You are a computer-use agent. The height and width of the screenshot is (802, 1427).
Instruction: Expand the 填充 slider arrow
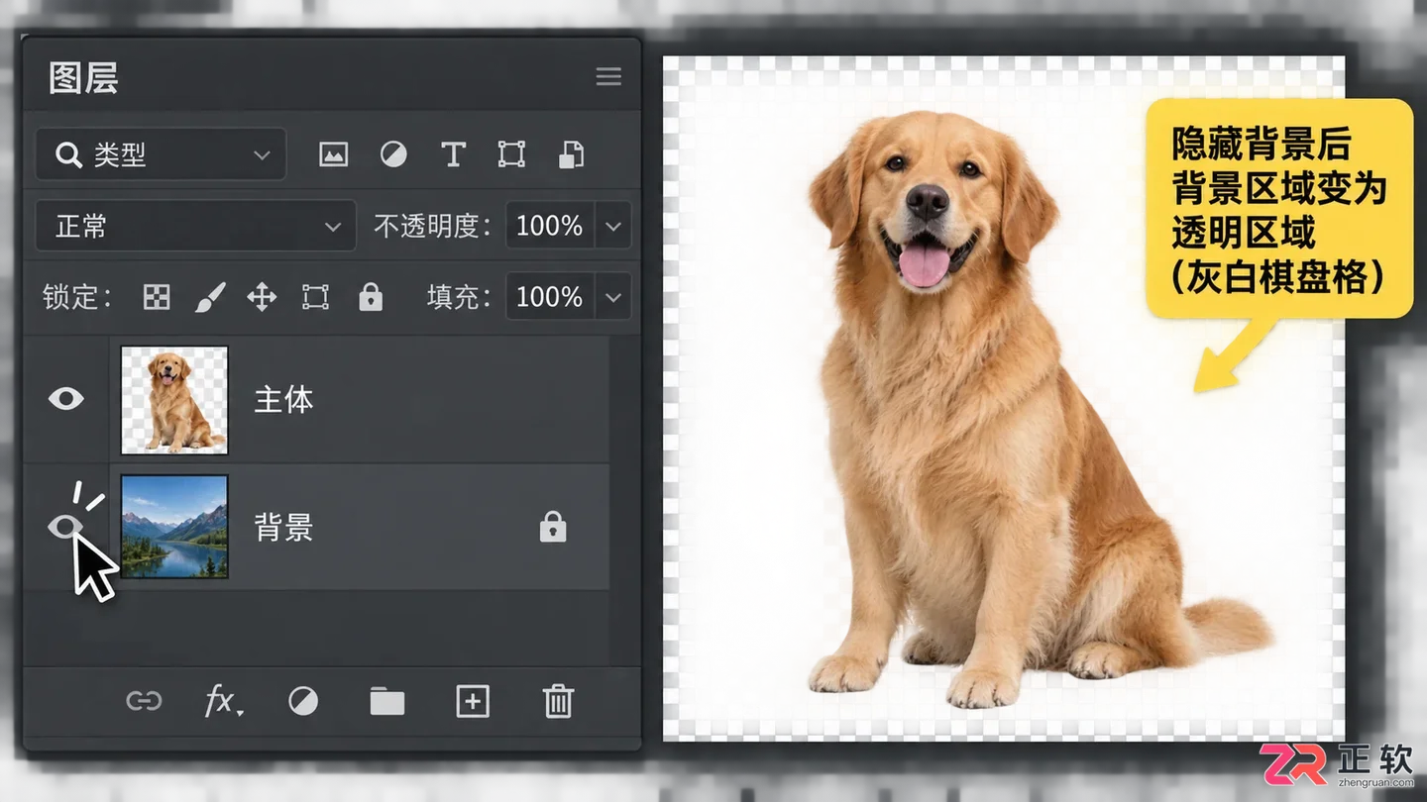click(x=613, y=297)
